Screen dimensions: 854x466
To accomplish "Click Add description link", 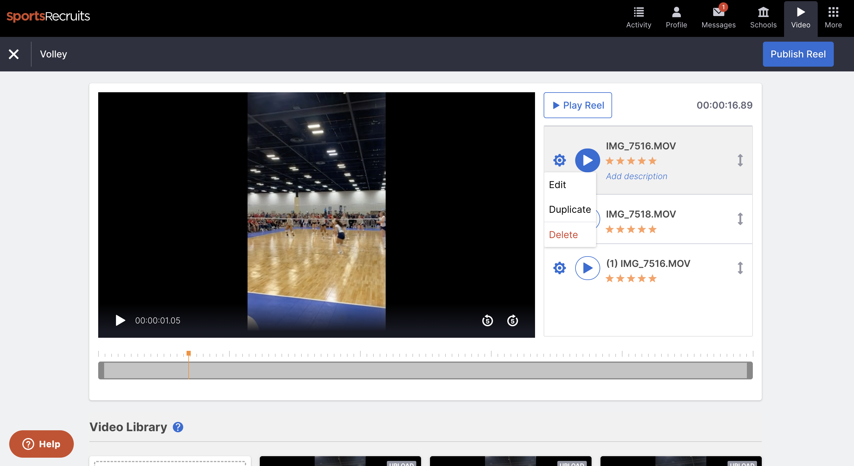I will pyautogui.click(x=636, y=176).
